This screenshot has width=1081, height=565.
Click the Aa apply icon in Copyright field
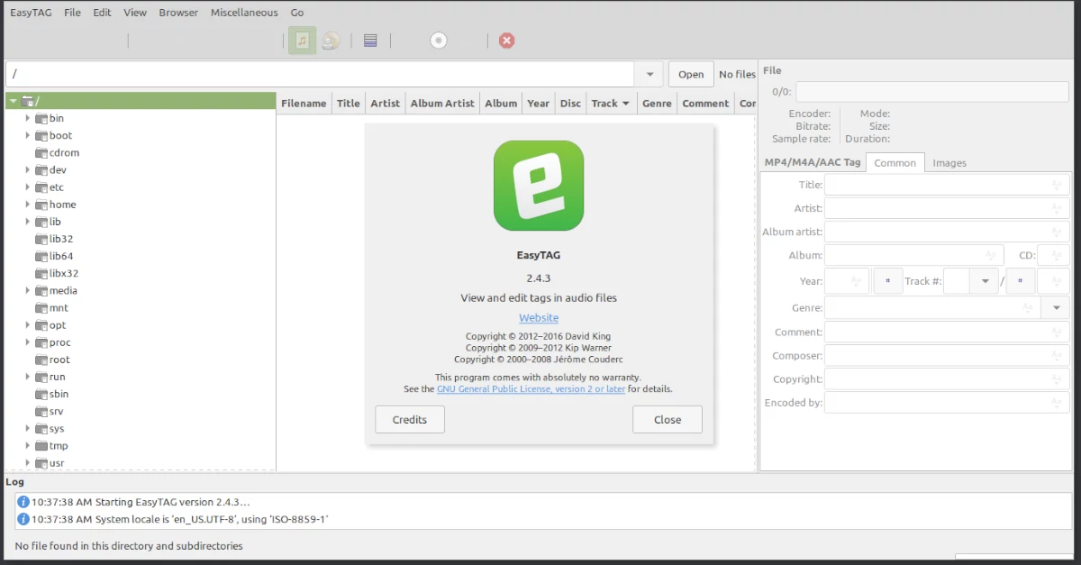pyautogui.click(x=1058, y=379)
